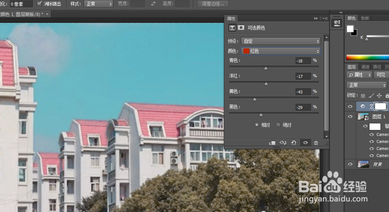Click the Selective Color adjustment icon in Properties

point(232,28)
